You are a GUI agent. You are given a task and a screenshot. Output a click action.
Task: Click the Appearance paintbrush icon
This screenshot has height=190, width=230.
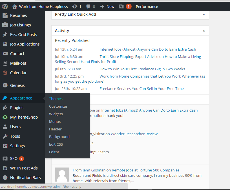pyautogui.click(x=5, y=98)
